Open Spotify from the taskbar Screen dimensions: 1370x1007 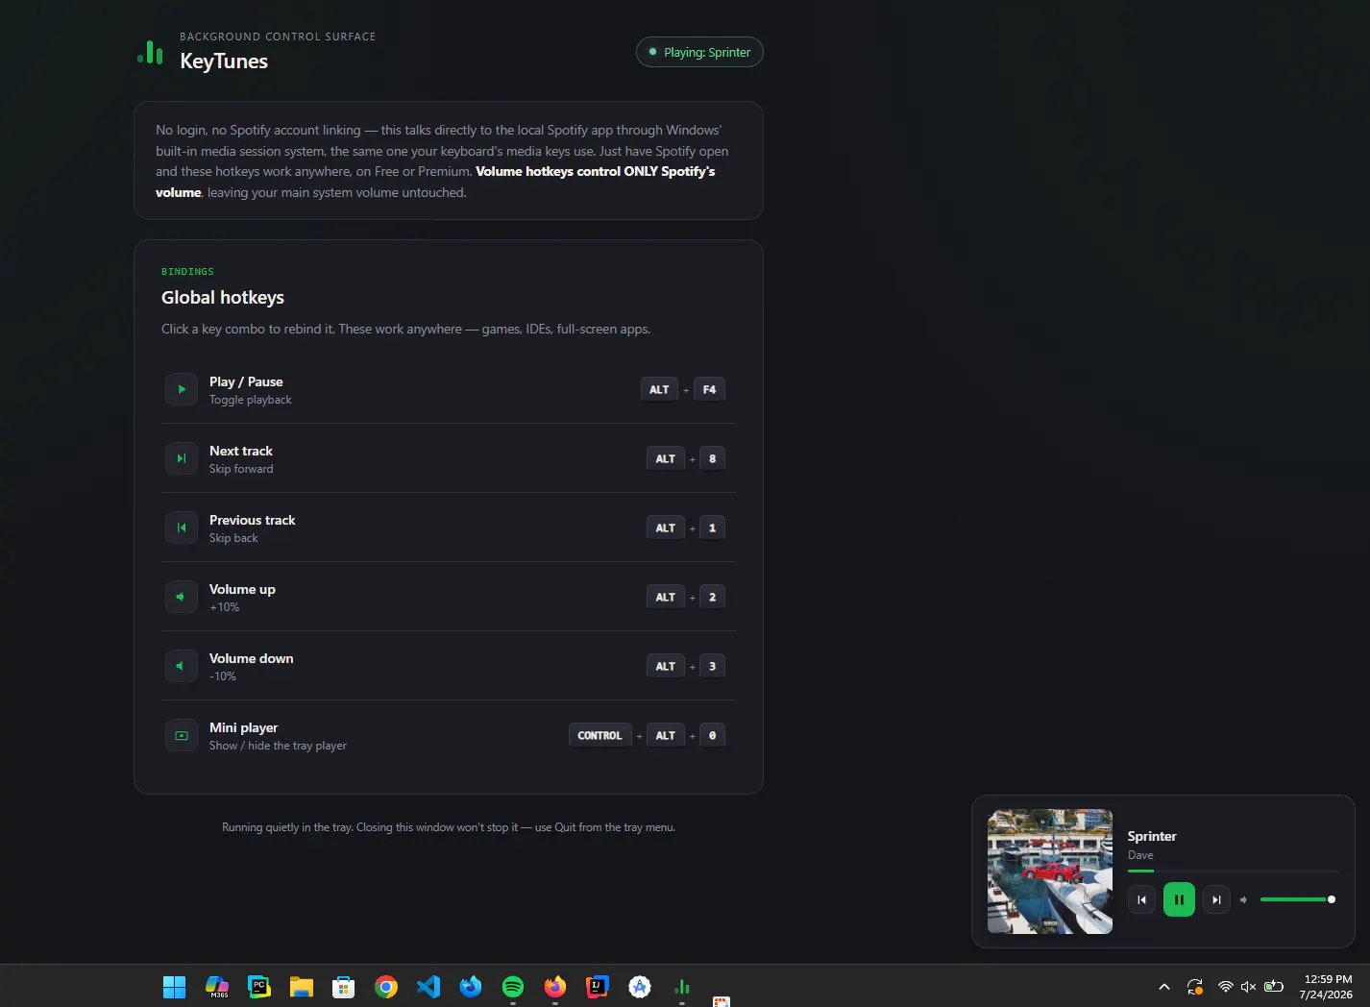point(513,987)
